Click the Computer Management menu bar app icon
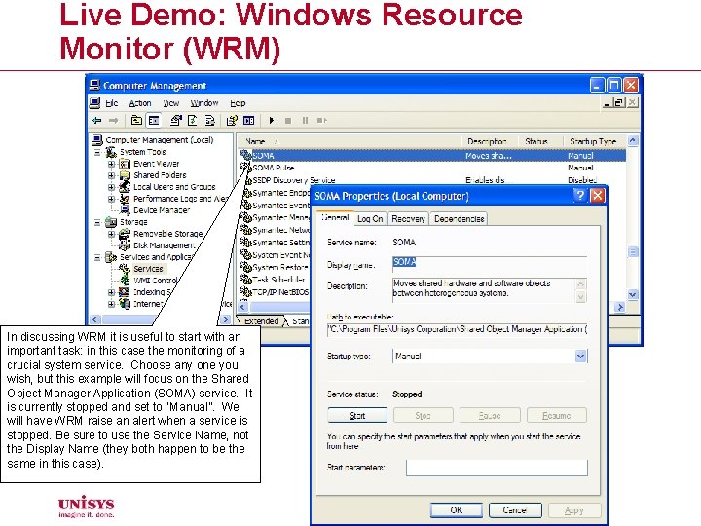The width and height of the screenshot is (701, 526). (x=94, y=103)
